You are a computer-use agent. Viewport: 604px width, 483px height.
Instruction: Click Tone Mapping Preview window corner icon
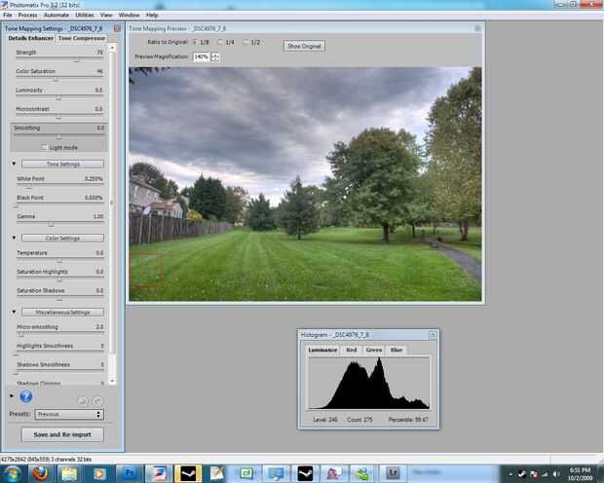click(477, 28)
